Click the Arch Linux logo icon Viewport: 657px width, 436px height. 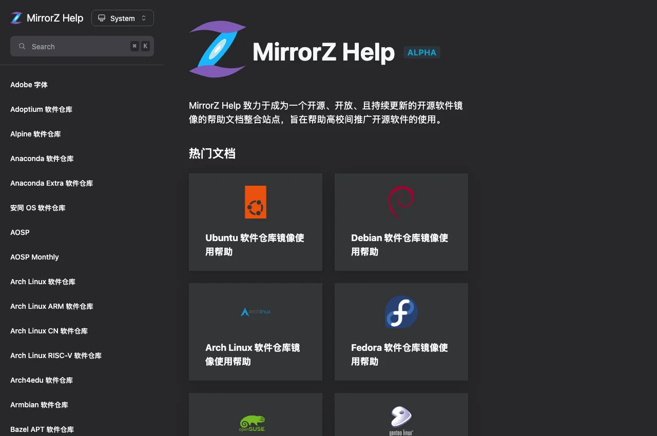[x=256, y=312]
